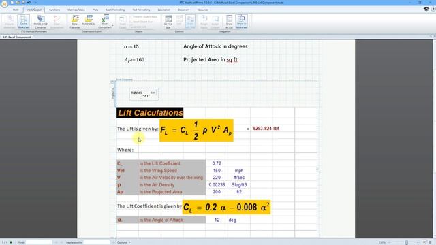Click the 'Where:' label cell
This screenshot has width=436, height=245.
pyautogui.click(x=125, y=150)
